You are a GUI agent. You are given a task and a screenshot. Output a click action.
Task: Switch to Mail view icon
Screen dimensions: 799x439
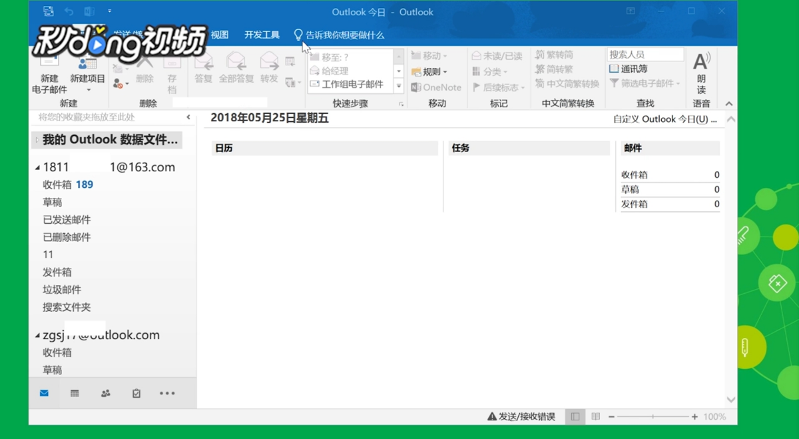[x=44, y=394]
